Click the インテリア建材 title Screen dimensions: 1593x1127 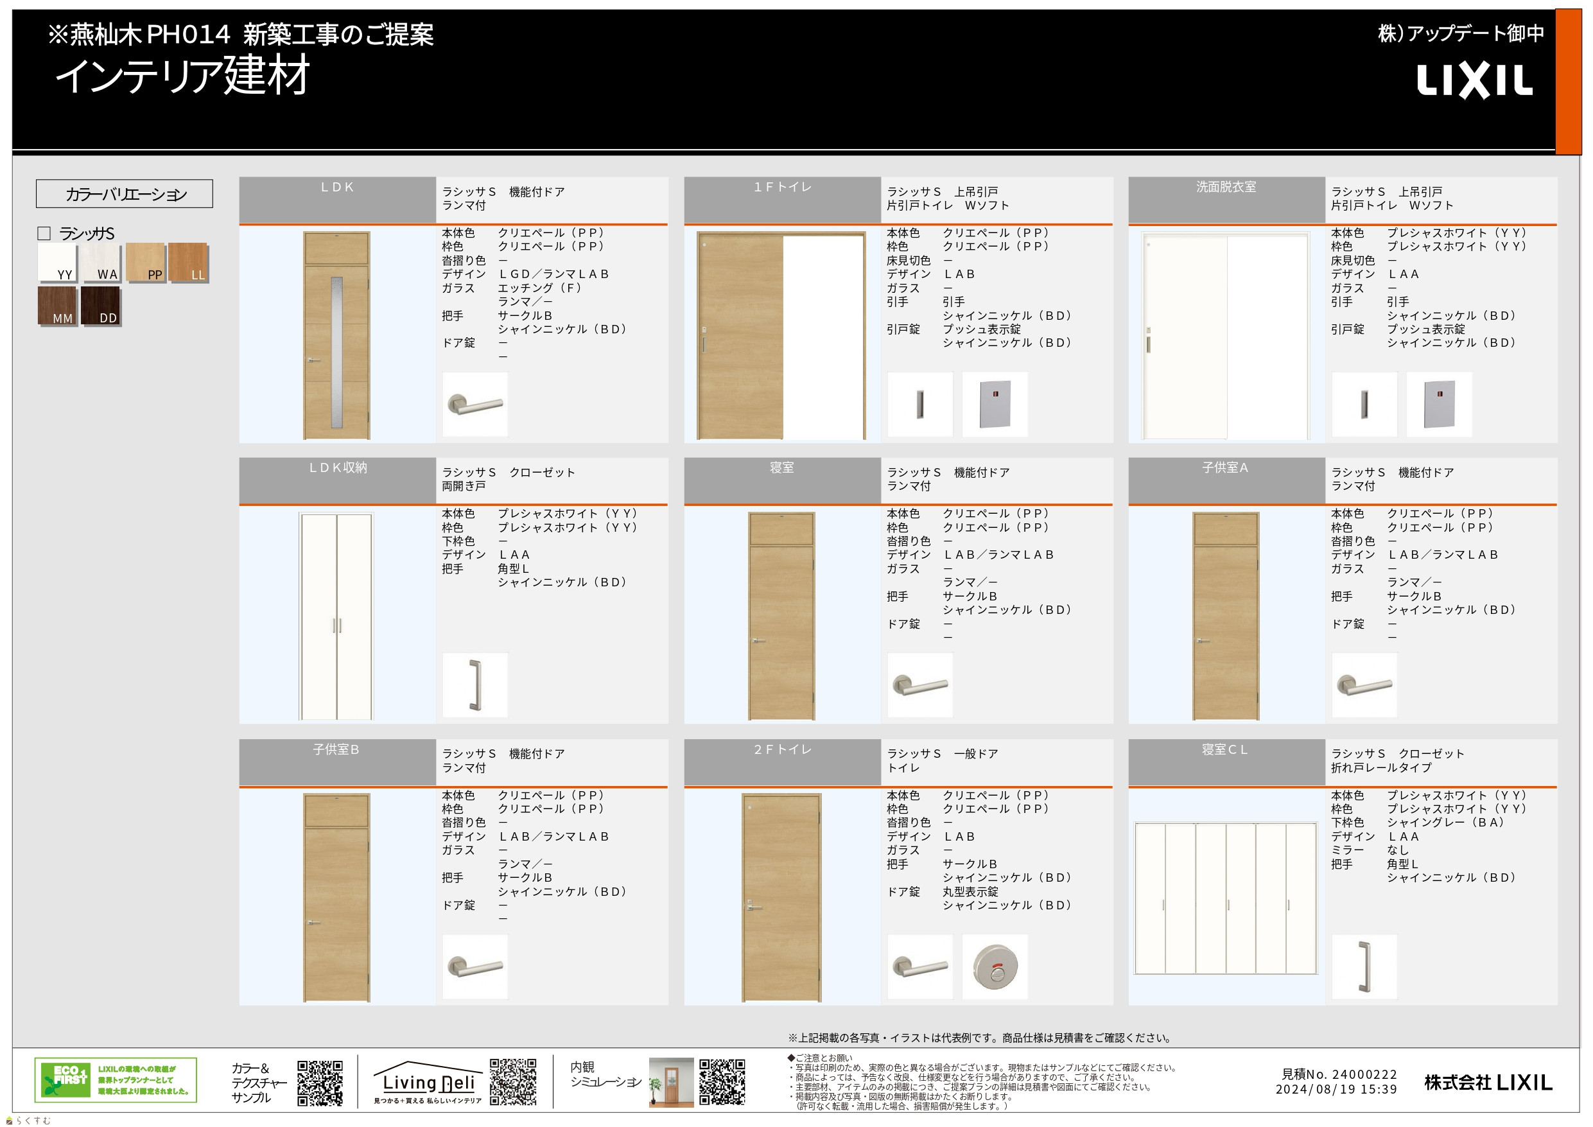coord(182,75)
